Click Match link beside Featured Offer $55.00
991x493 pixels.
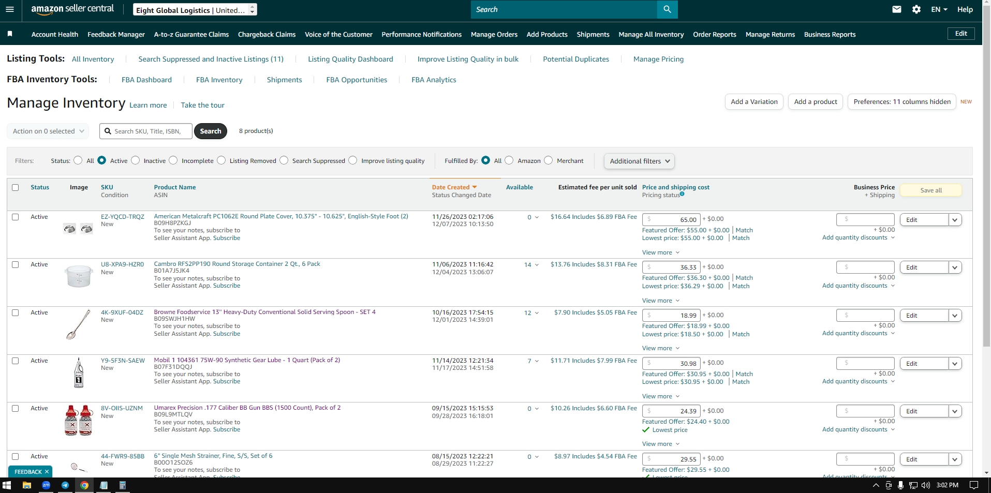point(744,230)
